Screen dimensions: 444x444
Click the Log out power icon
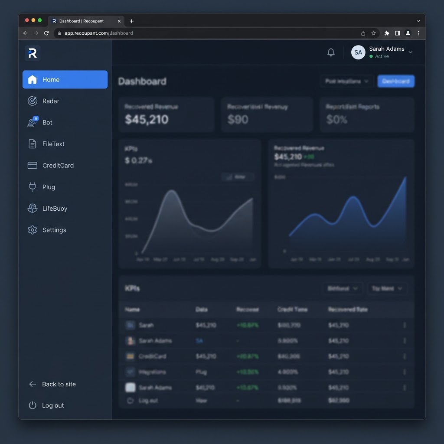(x=33, y=405)
